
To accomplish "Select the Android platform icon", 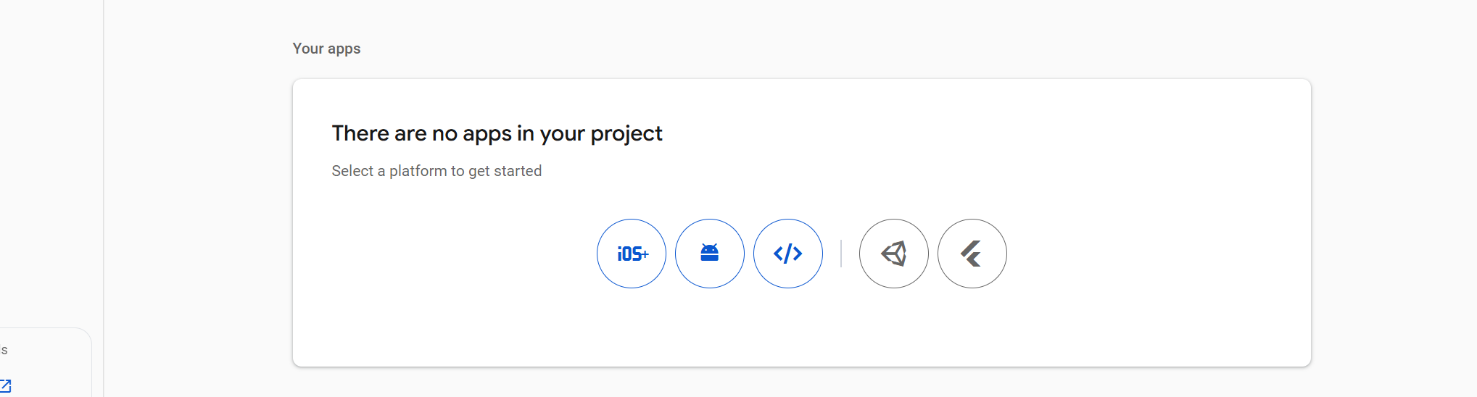I will tap(709, 254).
